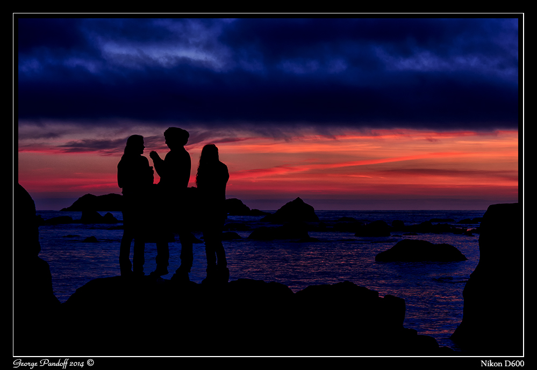Click the Nikon D600 caption
The height and width of the screenshot is (370, 537).
pos(502,364)
